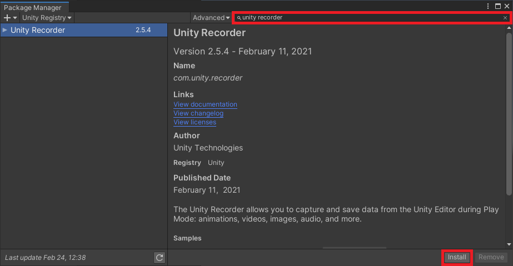Click the details scrollbar down arrow
The image size is (513, 266).
tap(509, 244)
